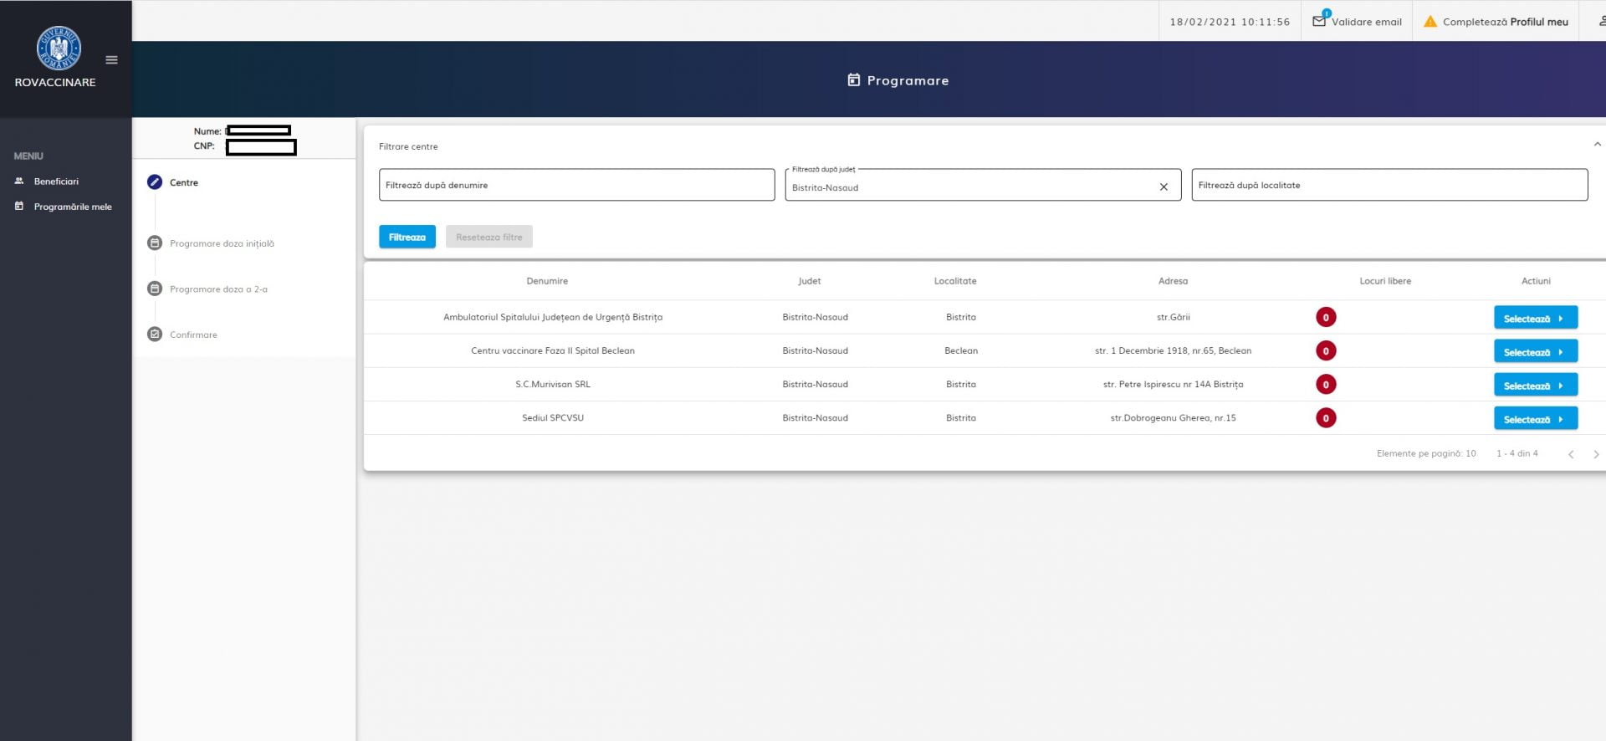Click the 1 - 4 din 4 pagination text
The image size is (1606, 741).
[x=1516, y=453]
